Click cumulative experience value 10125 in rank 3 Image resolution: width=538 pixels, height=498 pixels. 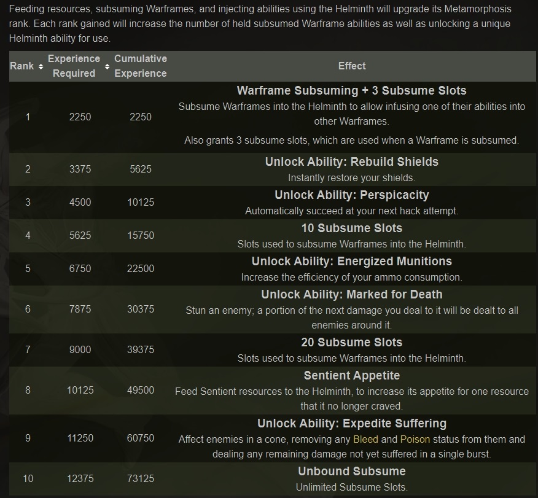click(x=141, y=203)
